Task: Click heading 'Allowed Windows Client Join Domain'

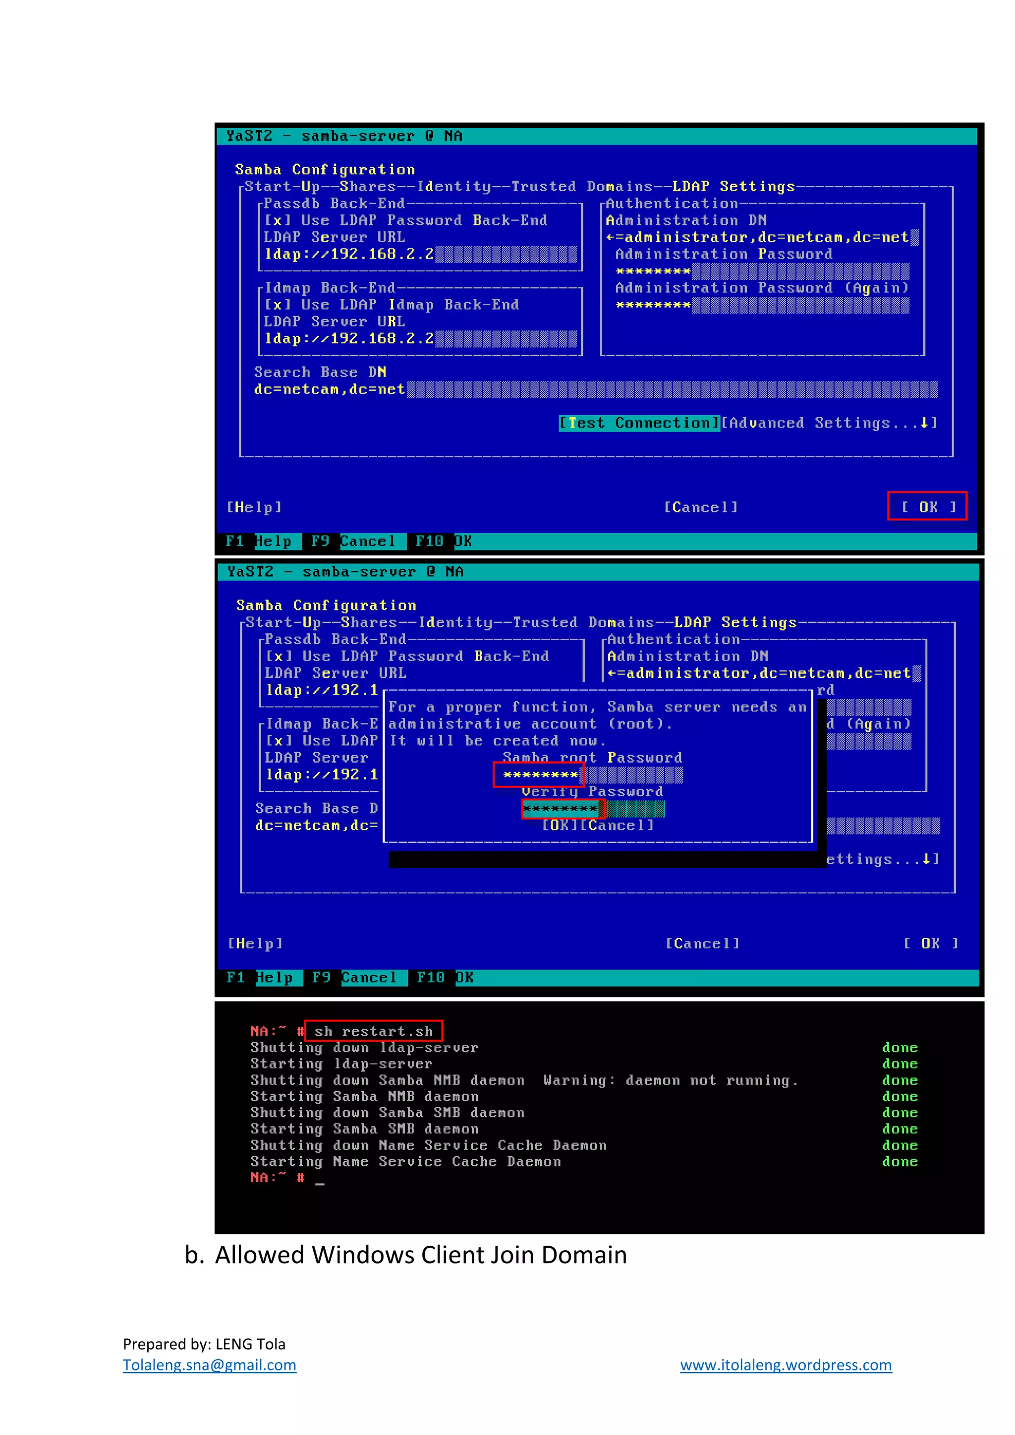Action: click(421, 1255)
